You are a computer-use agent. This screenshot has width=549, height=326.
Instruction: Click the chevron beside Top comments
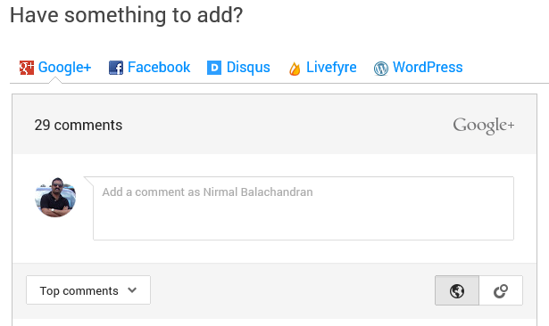[132, 290]
